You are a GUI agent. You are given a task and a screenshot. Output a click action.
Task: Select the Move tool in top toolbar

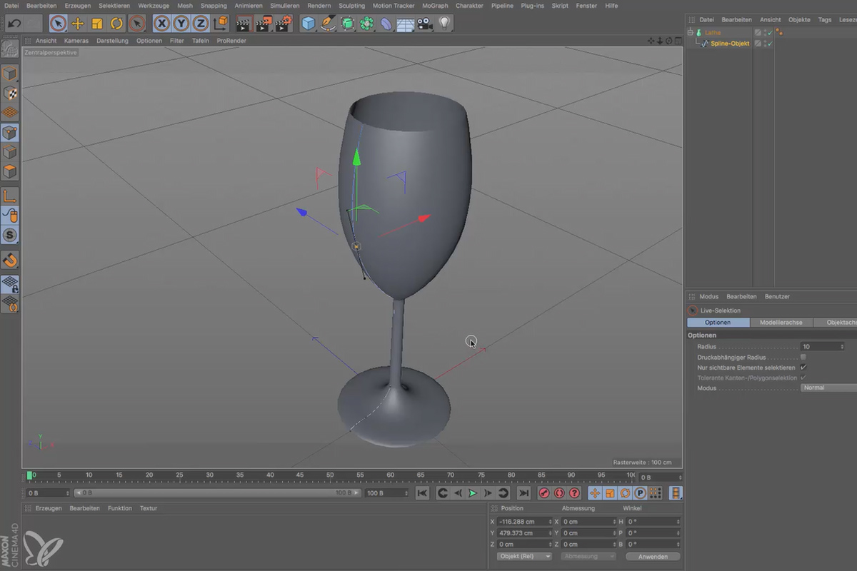tap(78, 24)
